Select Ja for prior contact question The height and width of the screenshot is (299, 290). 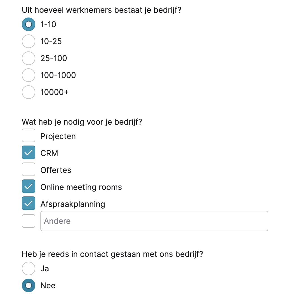(x=29, y=268)
